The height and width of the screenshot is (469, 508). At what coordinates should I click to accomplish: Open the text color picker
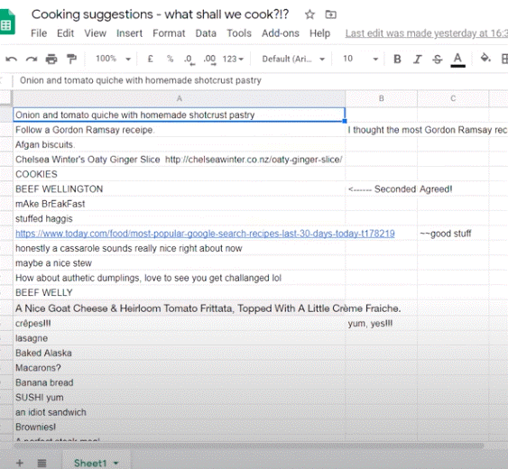click(x=457, y=60)
